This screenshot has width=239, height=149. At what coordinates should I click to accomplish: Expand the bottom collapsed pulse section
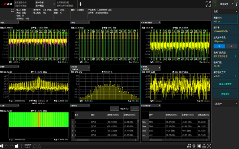236,104
